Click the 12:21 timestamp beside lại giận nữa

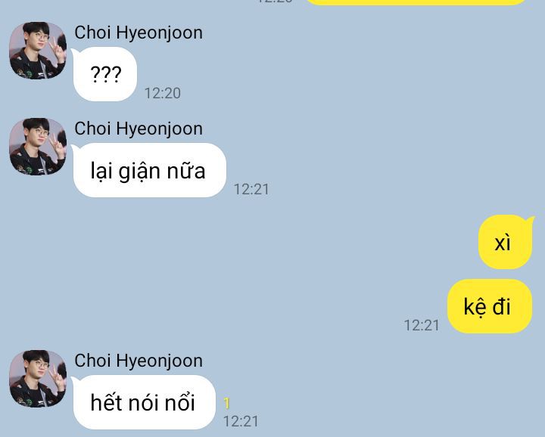[x=251, y=189]
